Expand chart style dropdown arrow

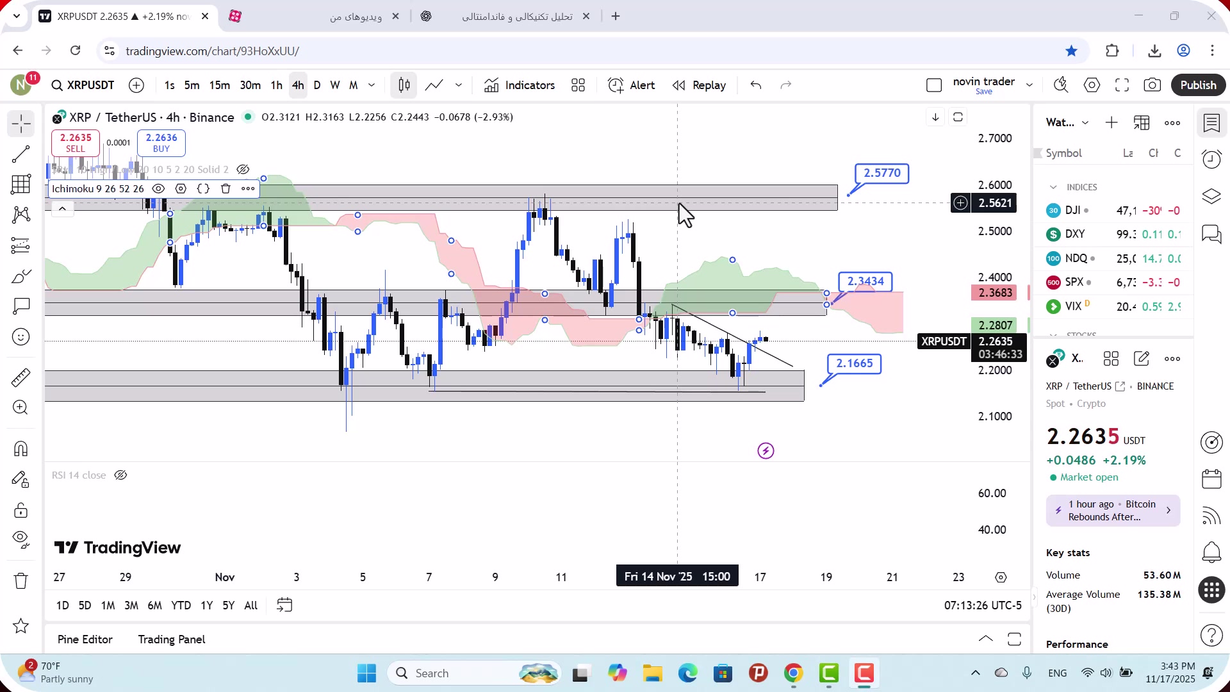(459, 85)
